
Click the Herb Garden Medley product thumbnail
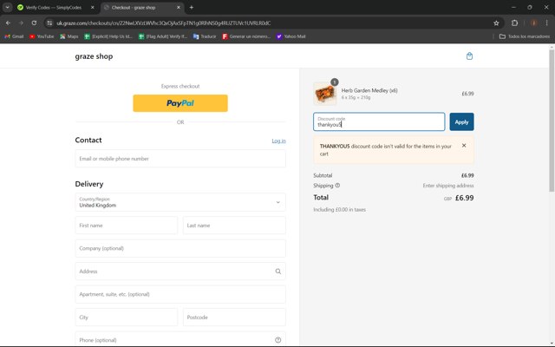point(325,94)
